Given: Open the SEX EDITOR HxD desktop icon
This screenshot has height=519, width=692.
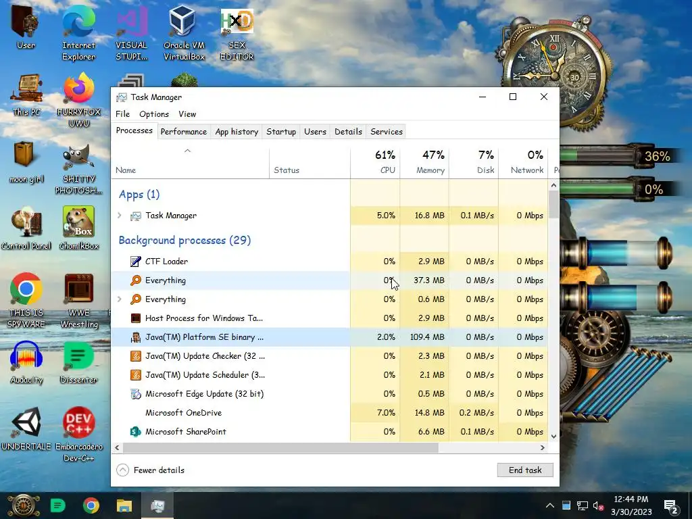Looking at the screenshot, I should point(237,32).
